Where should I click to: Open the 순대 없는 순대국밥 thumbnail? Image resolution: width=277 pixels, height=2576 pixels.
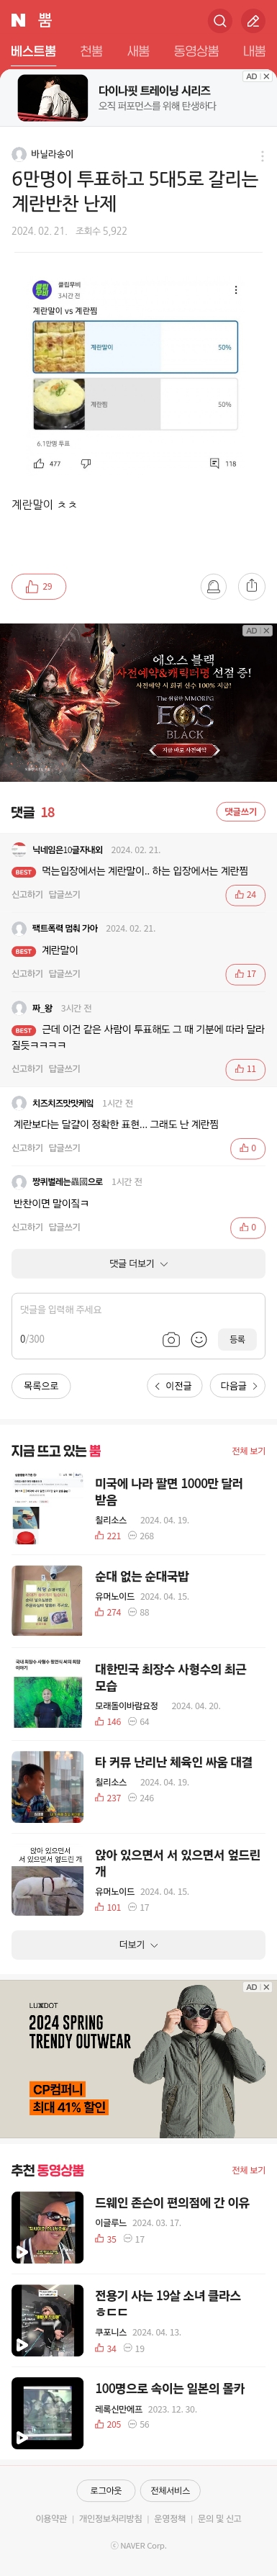click(x=47, y=1600)
